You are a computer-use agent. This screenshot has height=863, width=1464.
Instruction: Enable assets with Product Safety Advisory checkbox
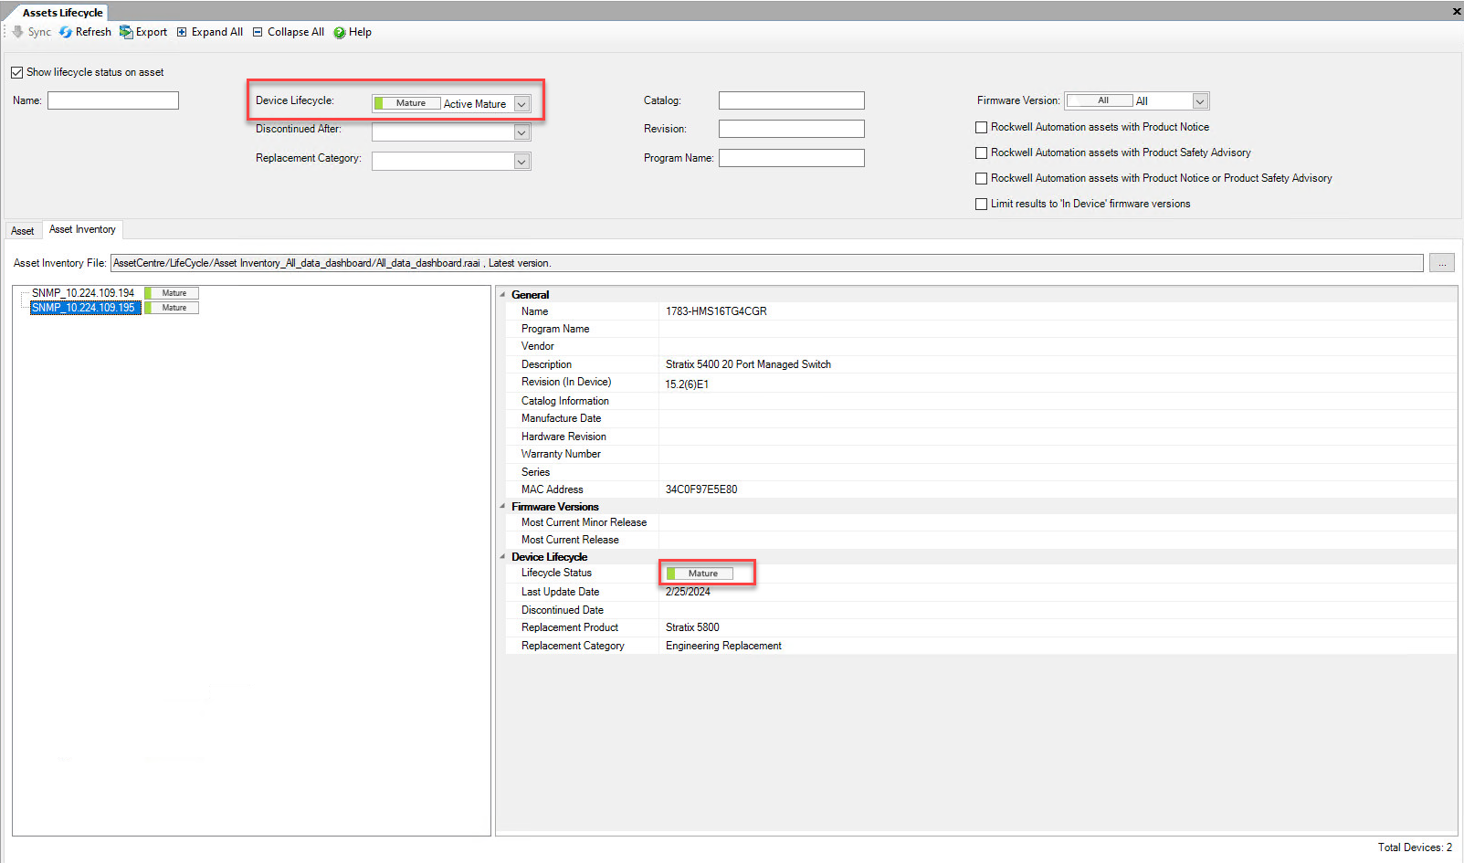[x=982, y=153]
